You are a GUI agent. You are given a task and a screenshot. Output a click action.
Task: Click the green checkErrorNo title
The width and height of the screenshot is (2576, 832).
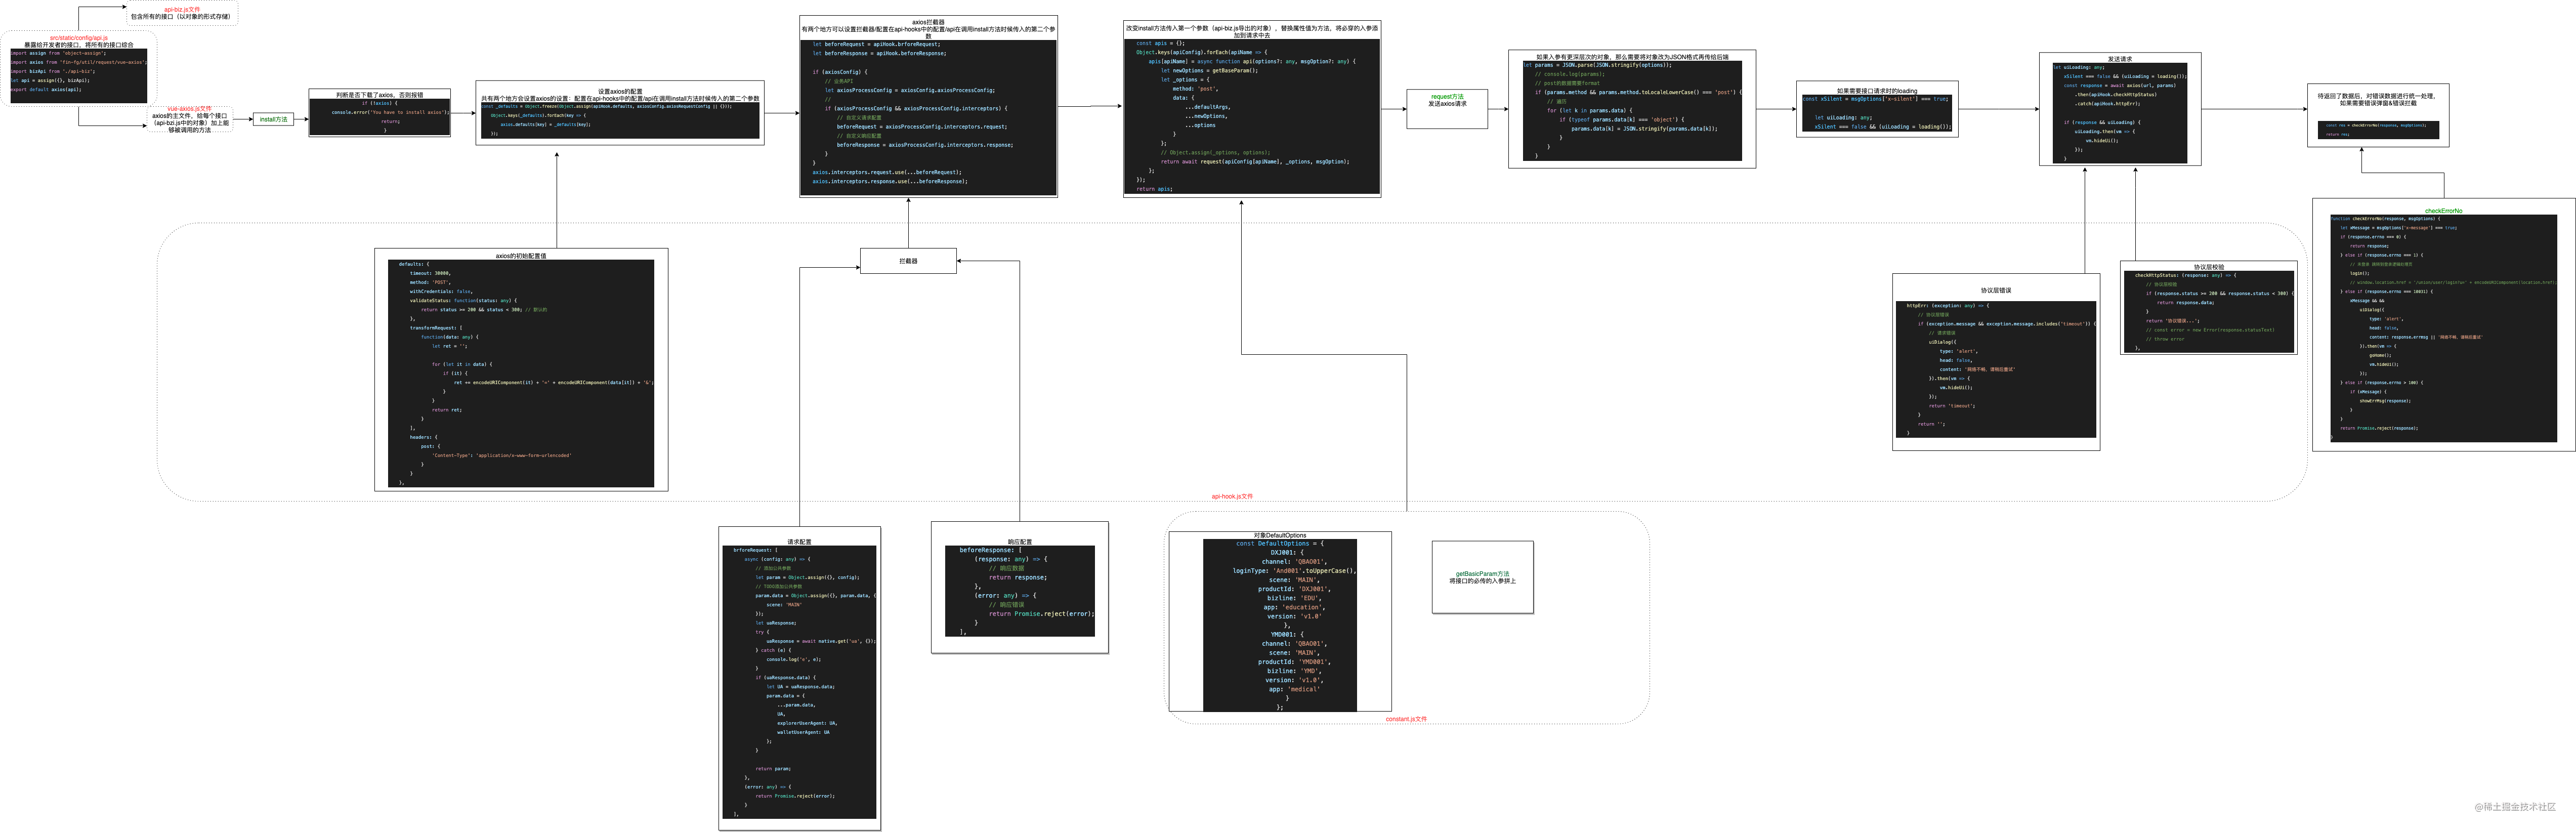(2443, 211)
